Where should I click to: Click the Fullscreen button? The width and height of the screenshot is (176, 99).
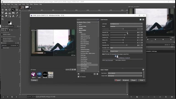(x=126, y=80)
